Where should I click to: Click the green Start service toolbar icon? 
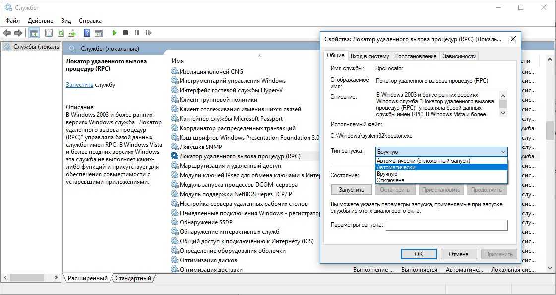pos(114,33)
